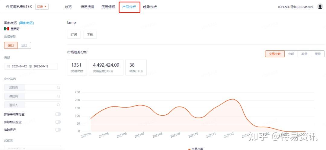Toggle 排除采购商为空 switch
The width and height of the screenshot is (326, 150).
(x=58, y=114)
